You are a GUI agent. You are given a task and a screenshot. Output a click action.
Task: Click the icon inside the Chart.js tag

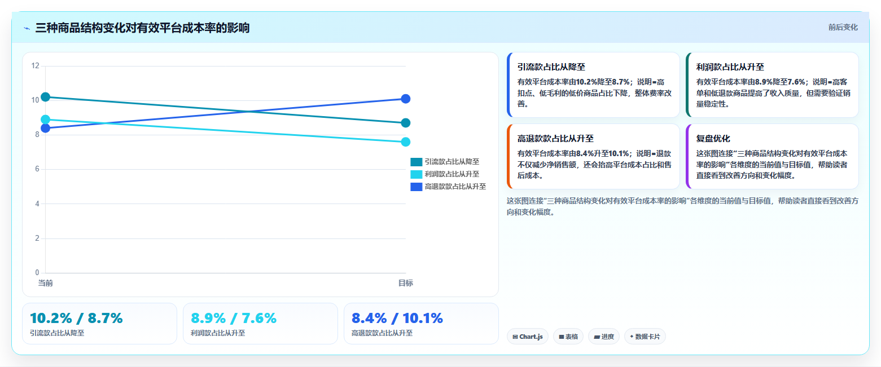tap(515, 337)
